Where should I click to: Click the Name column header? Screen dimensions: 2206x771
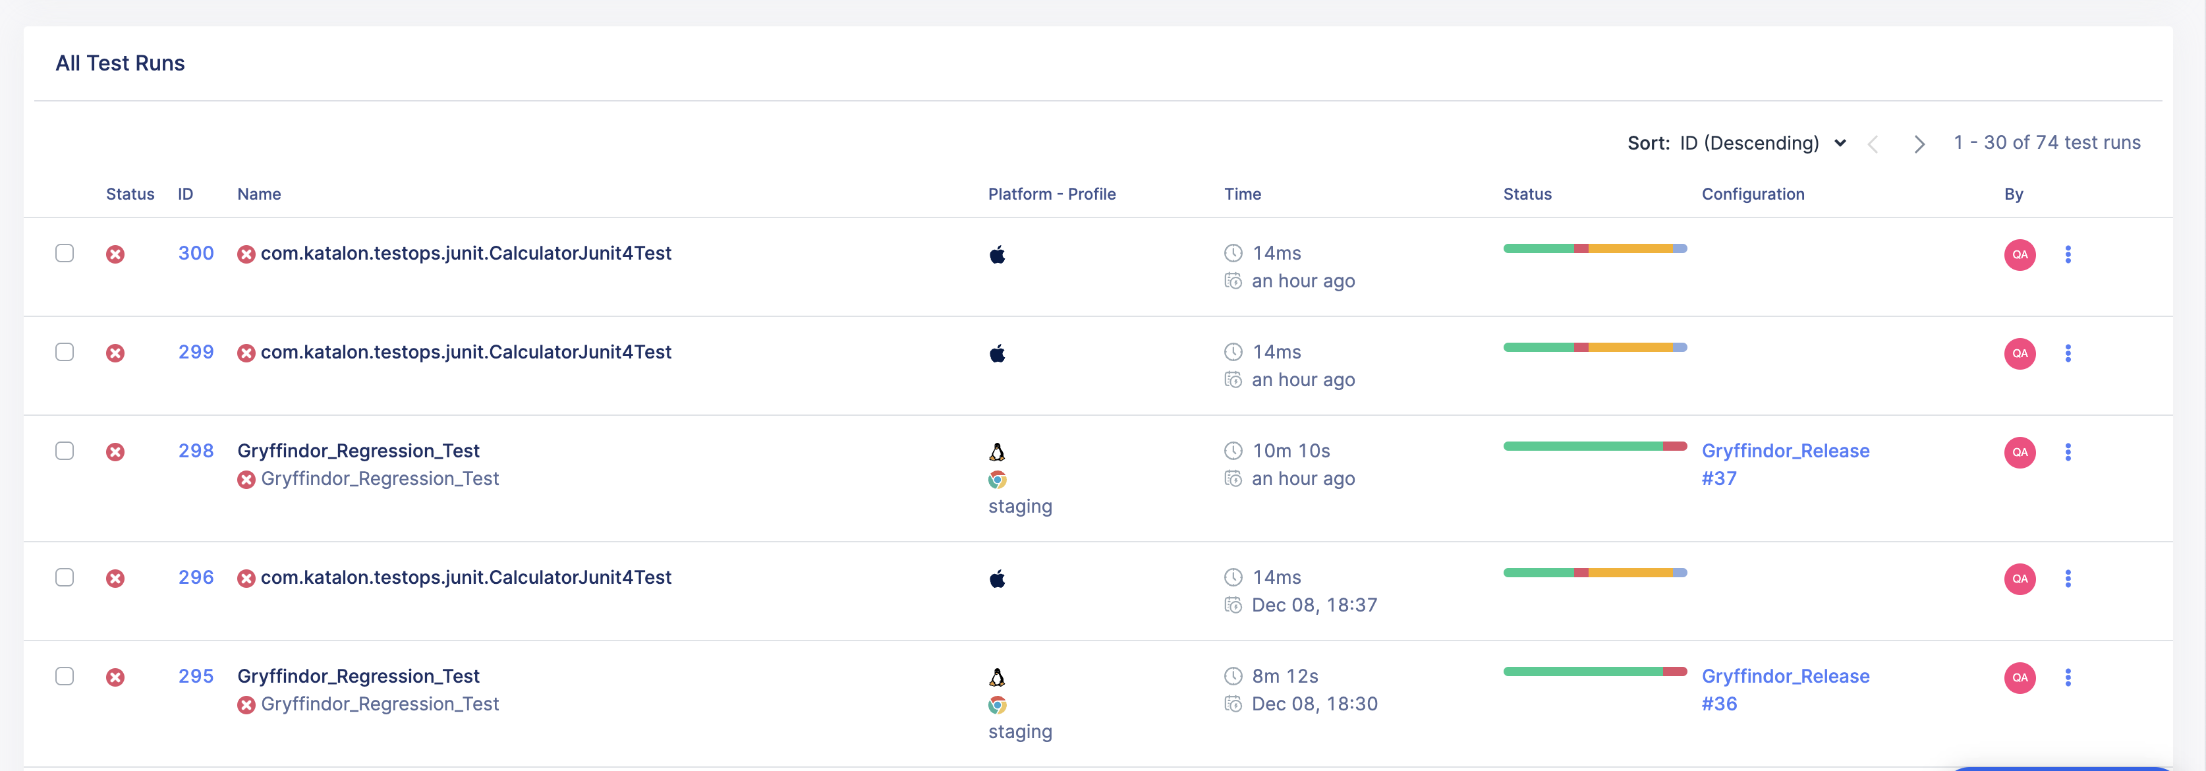[259, 194]
